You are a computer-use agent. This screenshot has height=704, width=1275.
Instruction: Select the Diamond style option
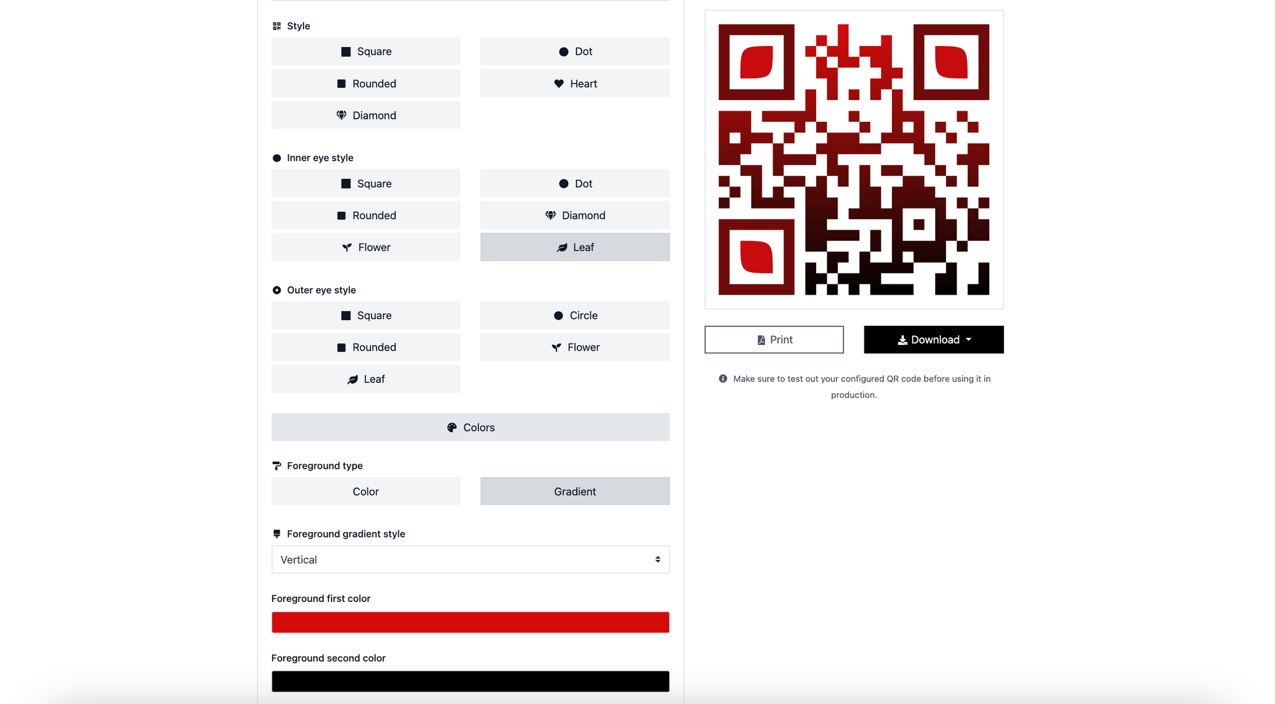(x=366, y=114)
